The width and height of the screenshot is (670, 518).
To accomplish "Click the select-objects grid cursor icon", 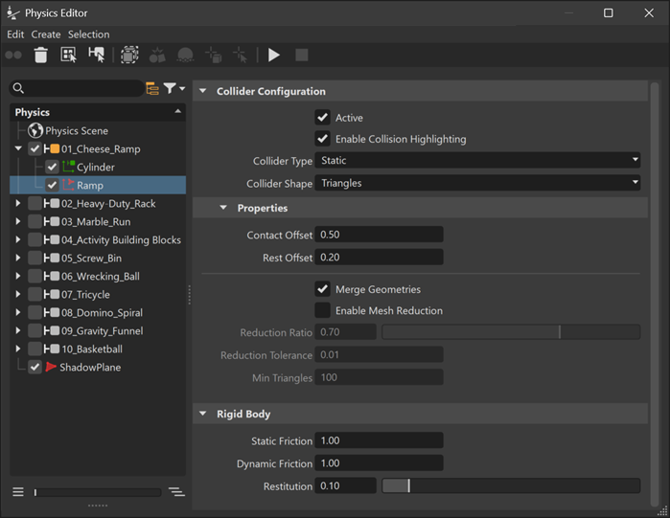I will click(68, 55).
